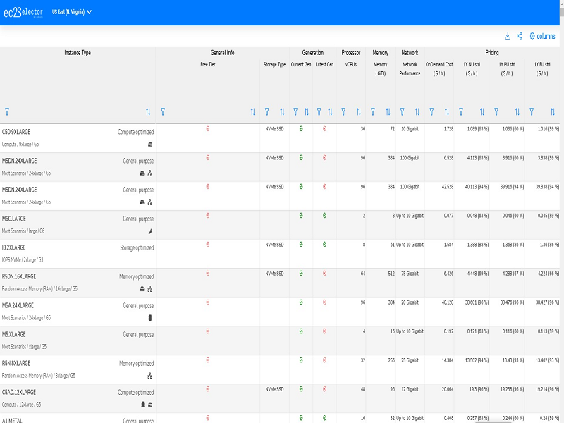The height and width of the screenshot is (423, 564).
Task: Select the R5N.8XLARGE instance name
Action: click(x=16, y=363)
